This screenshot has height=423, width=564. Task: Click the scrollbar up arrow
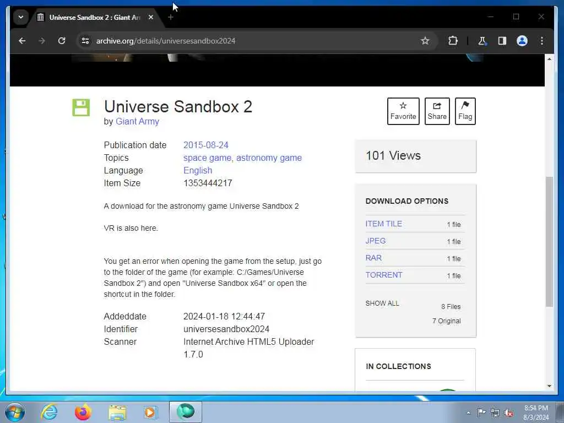(x=549, y=58)
